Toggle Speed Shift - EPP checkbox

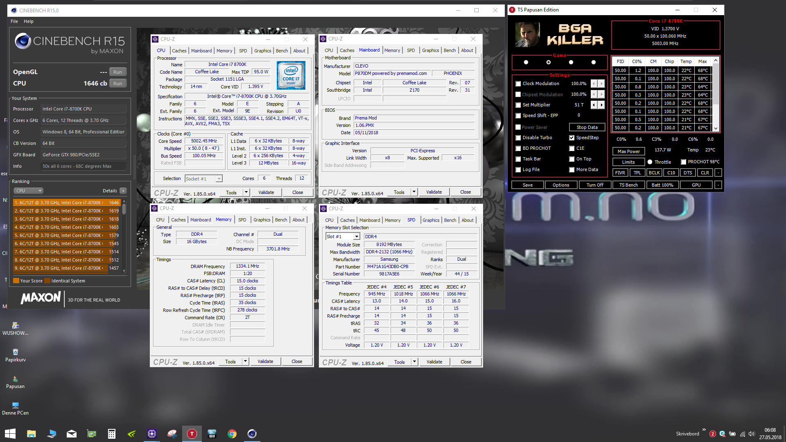pos(518,115)
